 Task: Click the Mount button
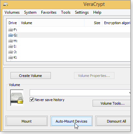[26, 121]
